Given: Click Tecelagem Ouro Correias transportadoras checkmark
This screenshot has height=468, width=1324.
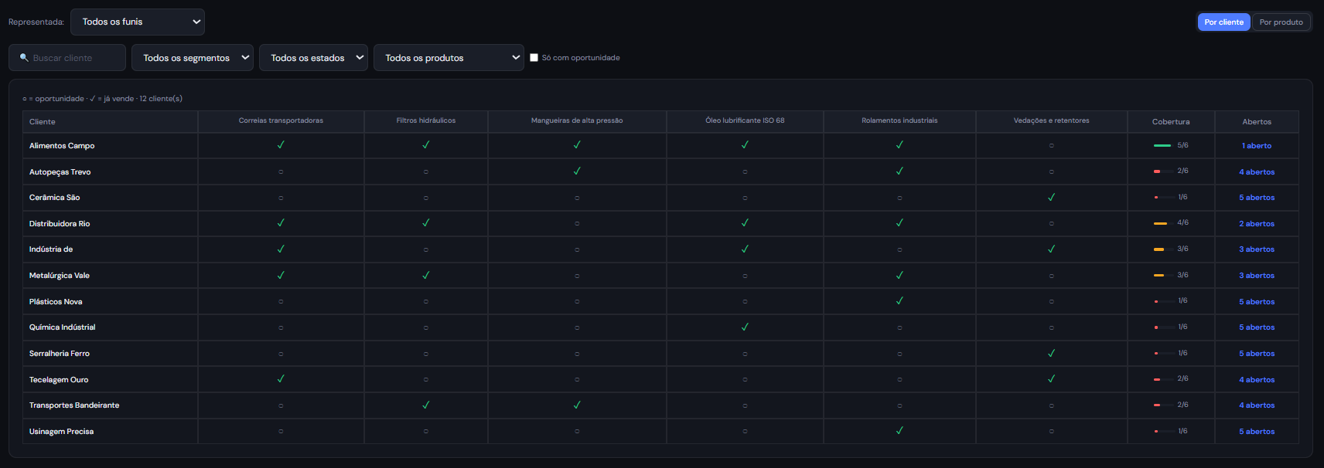Looking at the screenshot, I should coord(281,379).
